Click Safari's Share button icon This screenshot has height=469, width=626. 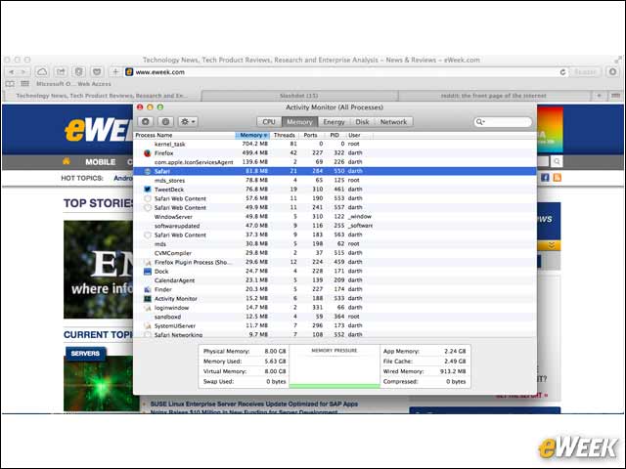(61, 72)
